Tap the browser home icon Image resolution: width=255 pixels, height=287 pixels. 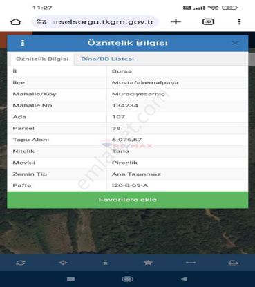[16, 22]
